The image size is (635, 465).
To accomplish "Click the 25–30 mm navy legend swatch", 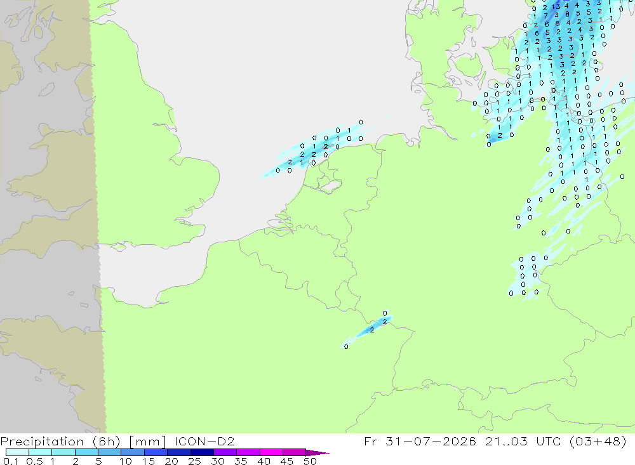I will pyautogui.click(x=202, y=452).
